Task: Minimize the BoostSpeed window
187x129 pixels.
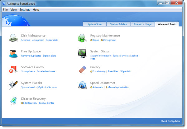Action: 161,2
